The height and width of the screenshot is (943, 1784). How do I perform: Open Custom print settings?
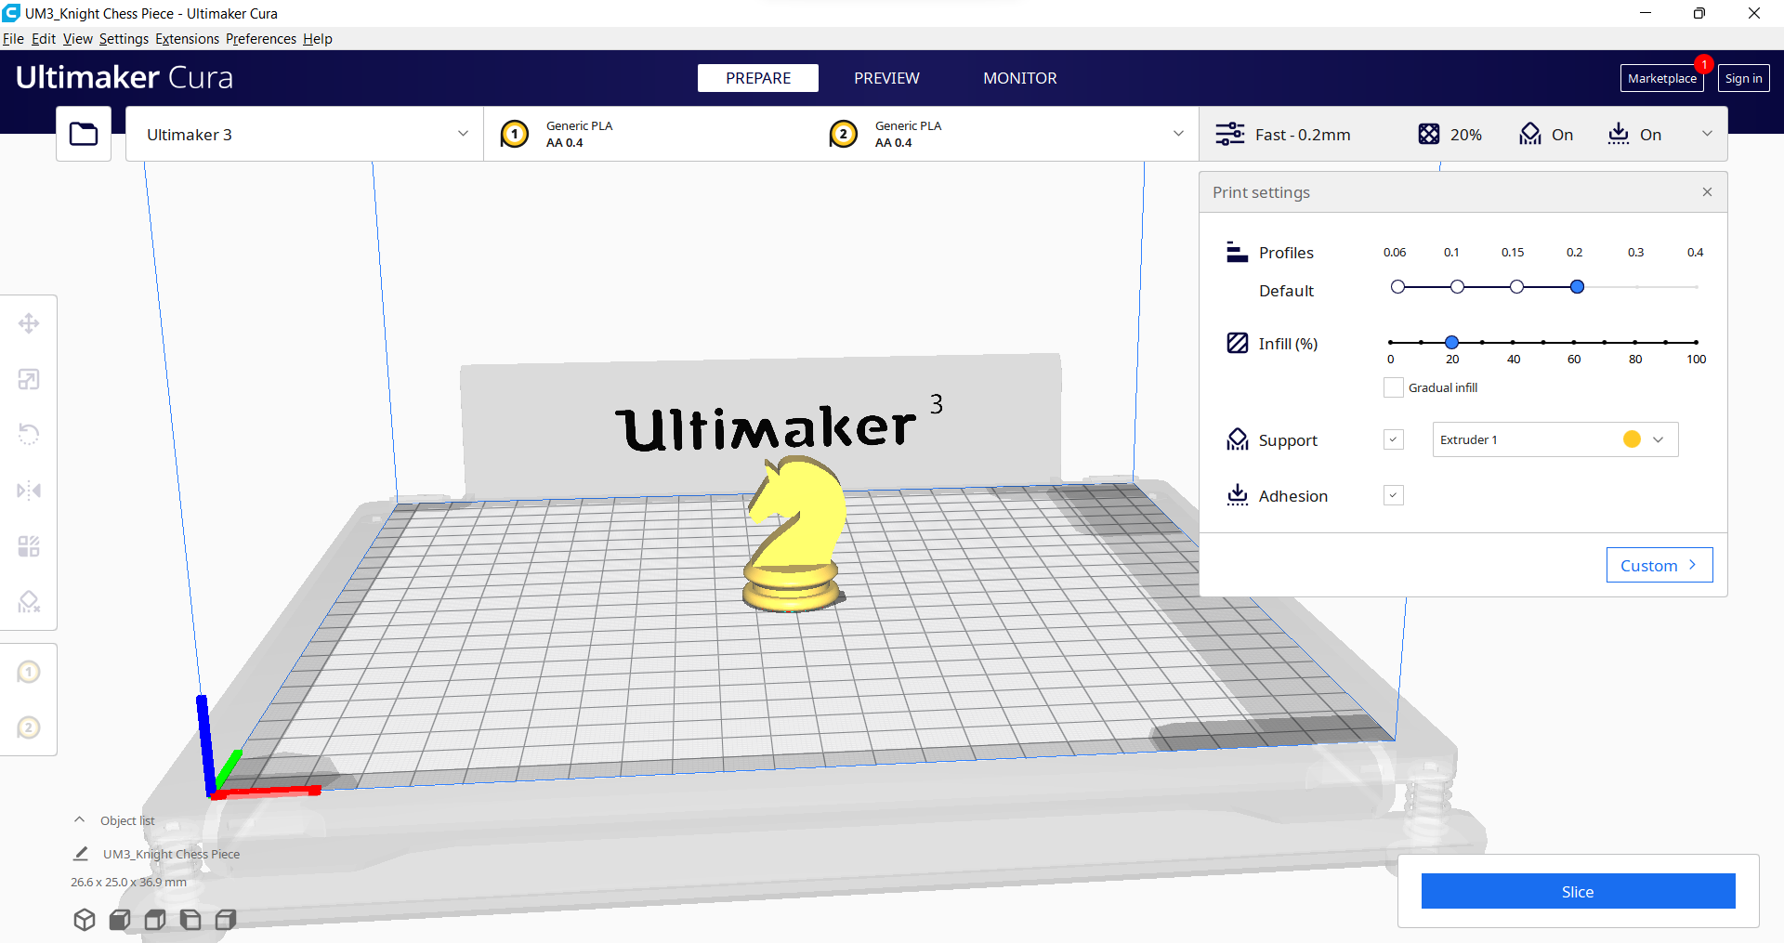click(x=1659, y=565)
